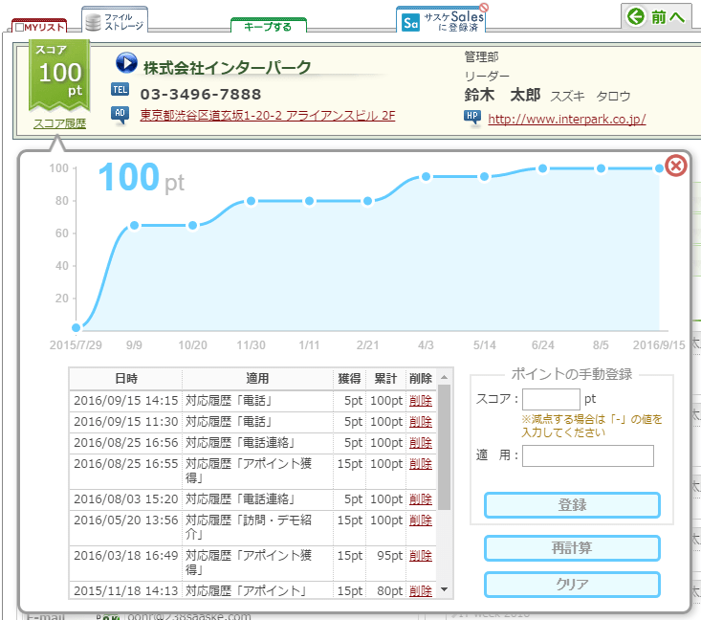701x620 pixels.
Task: Click the HP homepage icon
Action: [472, 118]
